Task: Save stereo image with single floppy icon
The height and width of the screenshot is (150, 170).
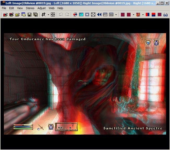Action: 30,15
